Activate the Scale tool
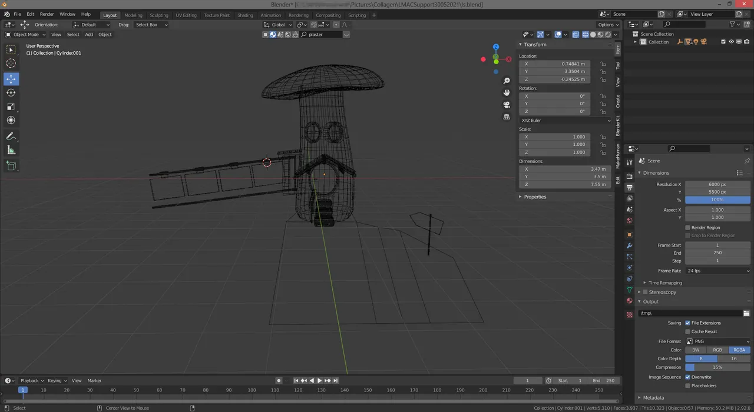Screen dimensions: 754x412 (11, 107)
